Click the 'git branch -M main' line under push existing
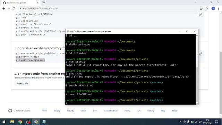222x125 pixels. coord(27,57)
